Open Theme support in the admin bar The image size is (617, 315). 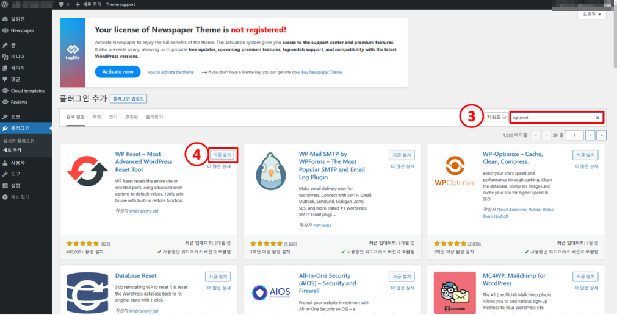click(120, 5)
